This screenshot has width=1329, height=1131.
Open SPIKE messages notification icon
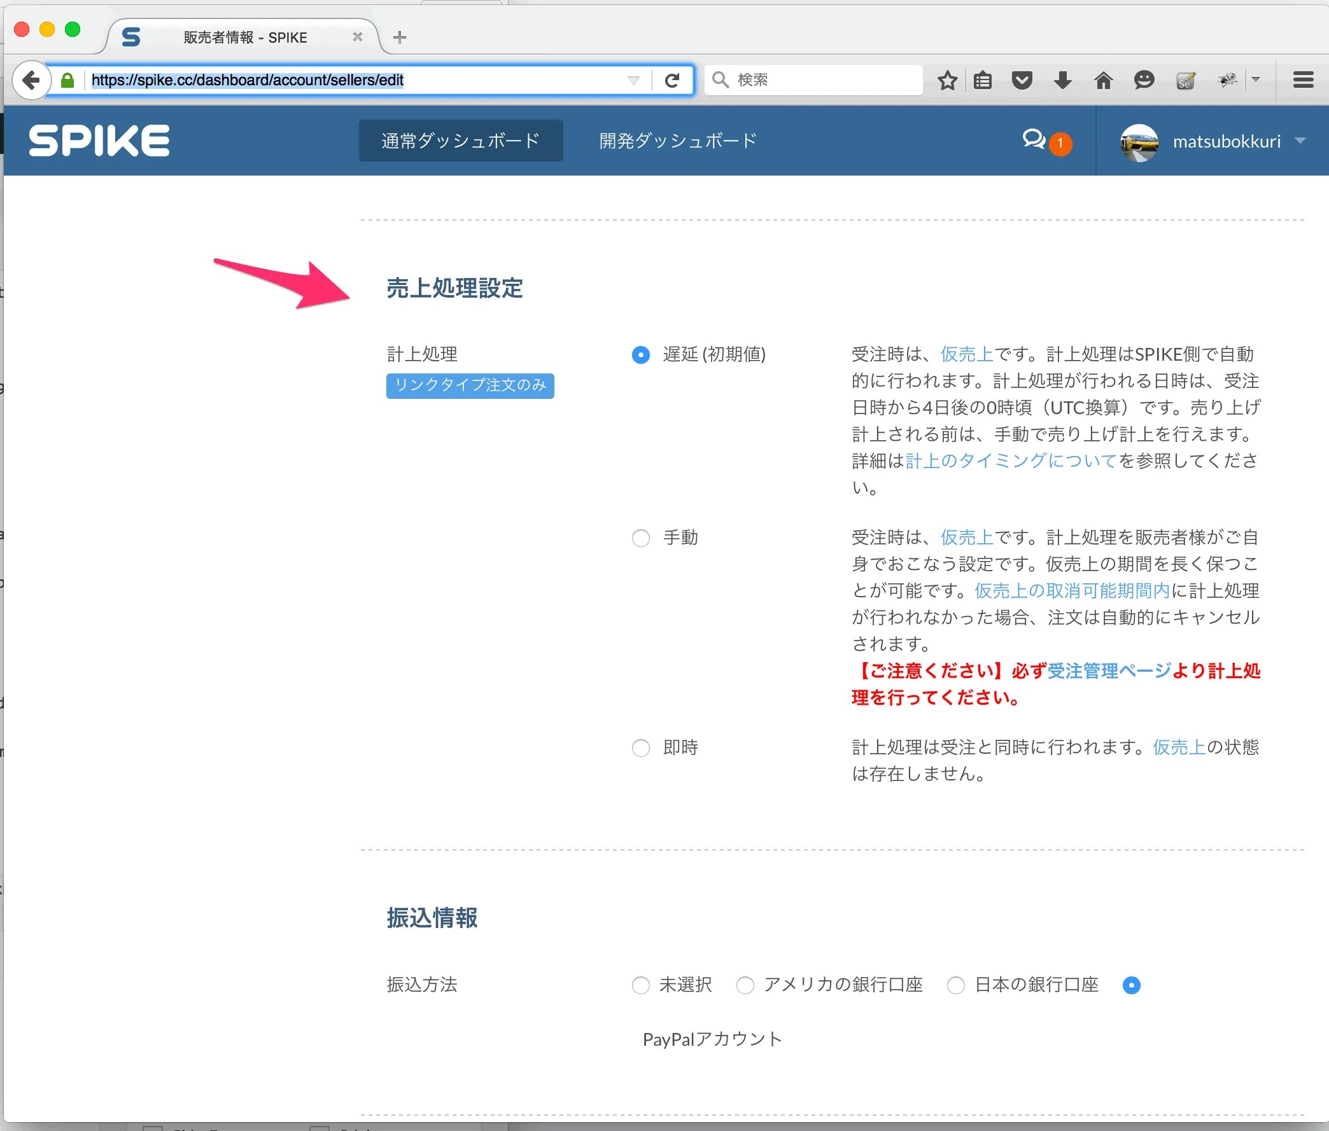point(1034,139)
